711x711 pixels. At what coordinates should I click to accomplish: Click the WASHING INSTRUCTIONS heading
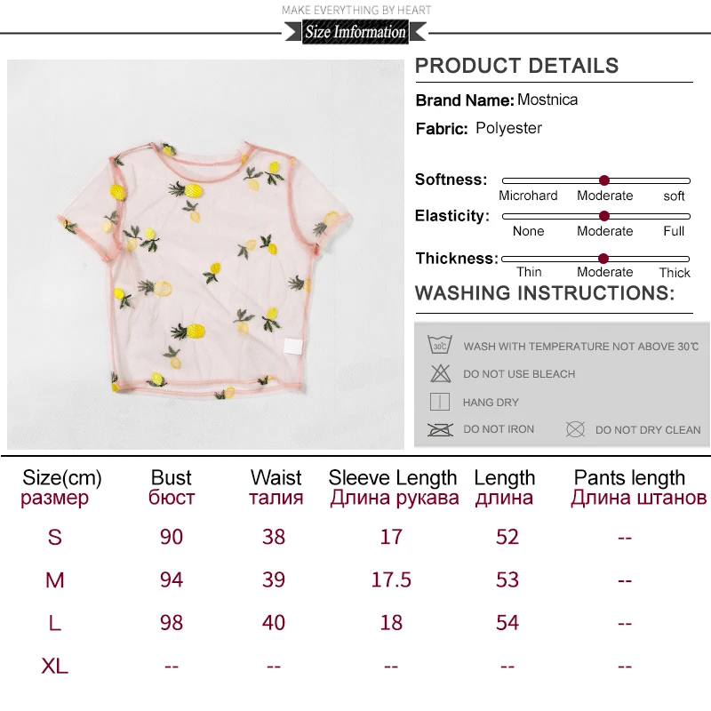(545, 293)
